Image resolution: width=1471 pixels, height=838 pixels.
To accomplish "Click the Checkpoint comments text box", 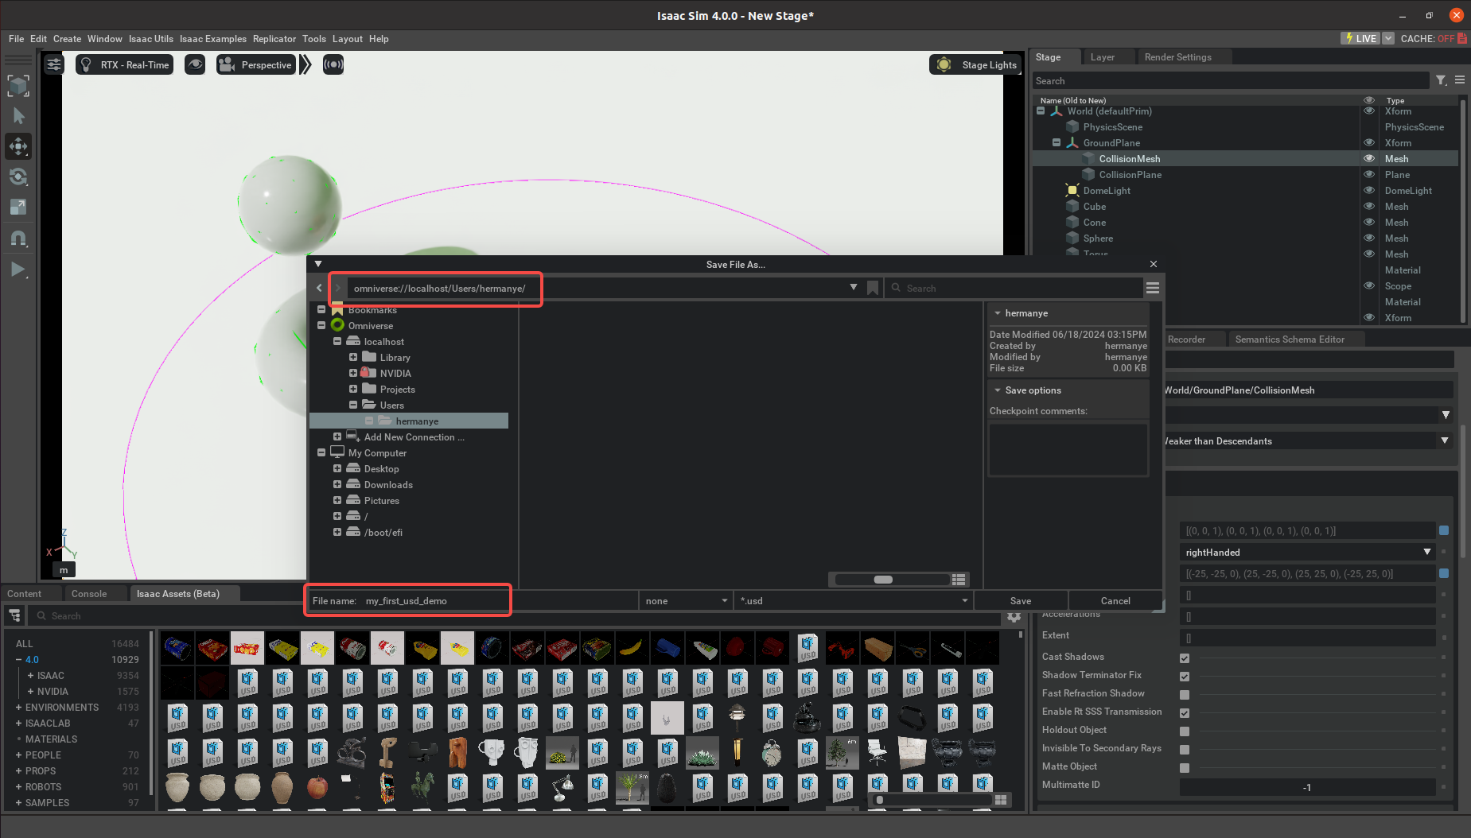I will [1068, 449].
